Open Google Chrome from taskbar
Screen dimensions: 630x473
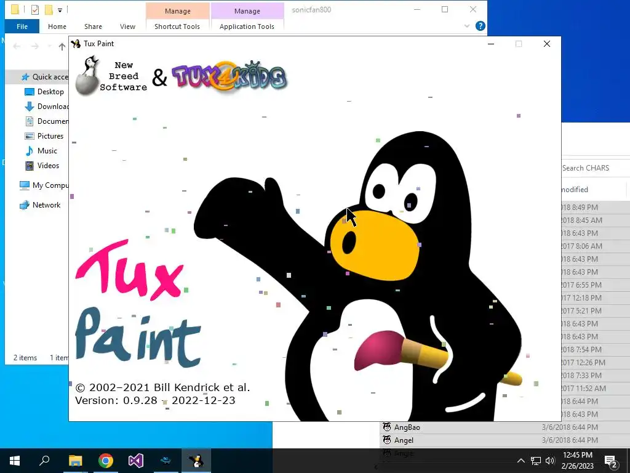click(x=106, y=461)
